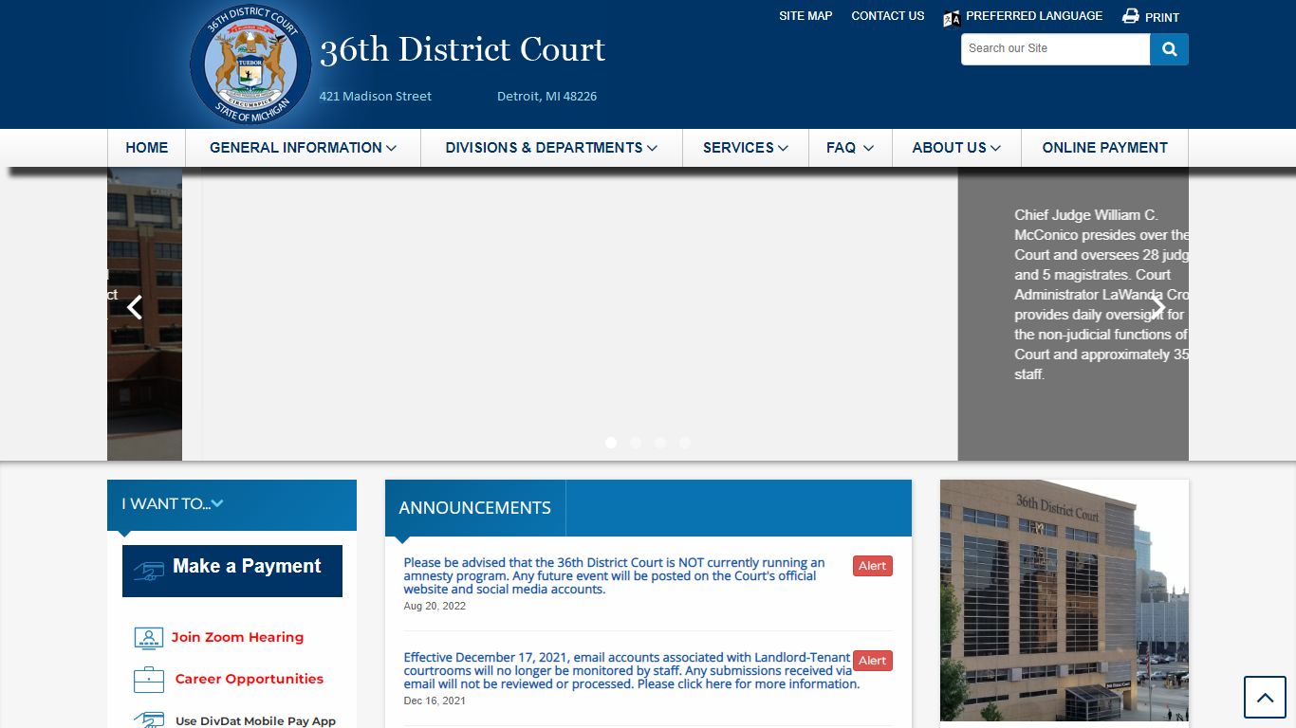Image resolution: width=1296 pixels, height=728 pixels.
Task: Open the Join Zoom Hearing link
Action: pos(237,638)
